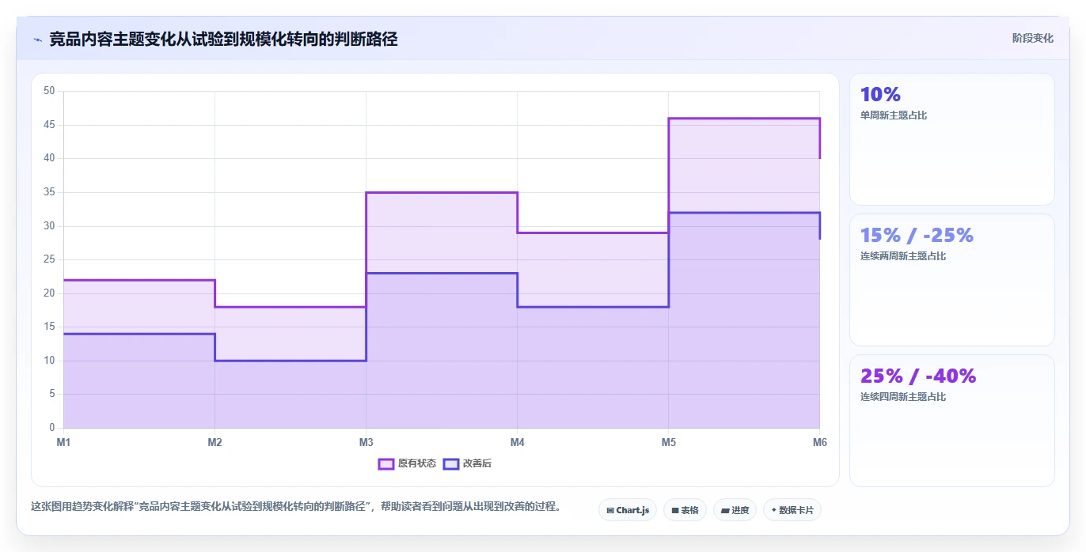Click the 表格 tag icon
Viewport: 1086px width, 552px height.
click(x=674, y=511)
